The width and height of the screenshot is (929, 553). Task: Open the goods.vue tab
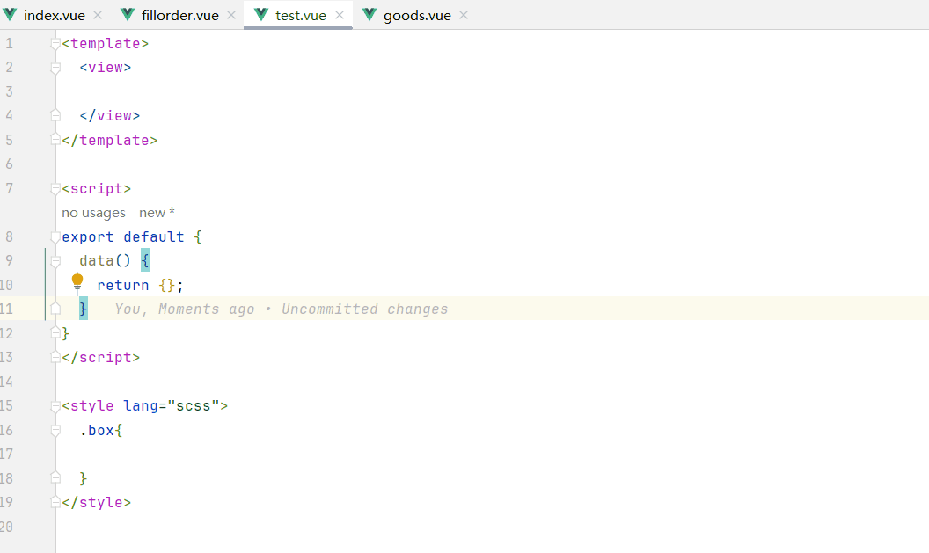point(417,16)
